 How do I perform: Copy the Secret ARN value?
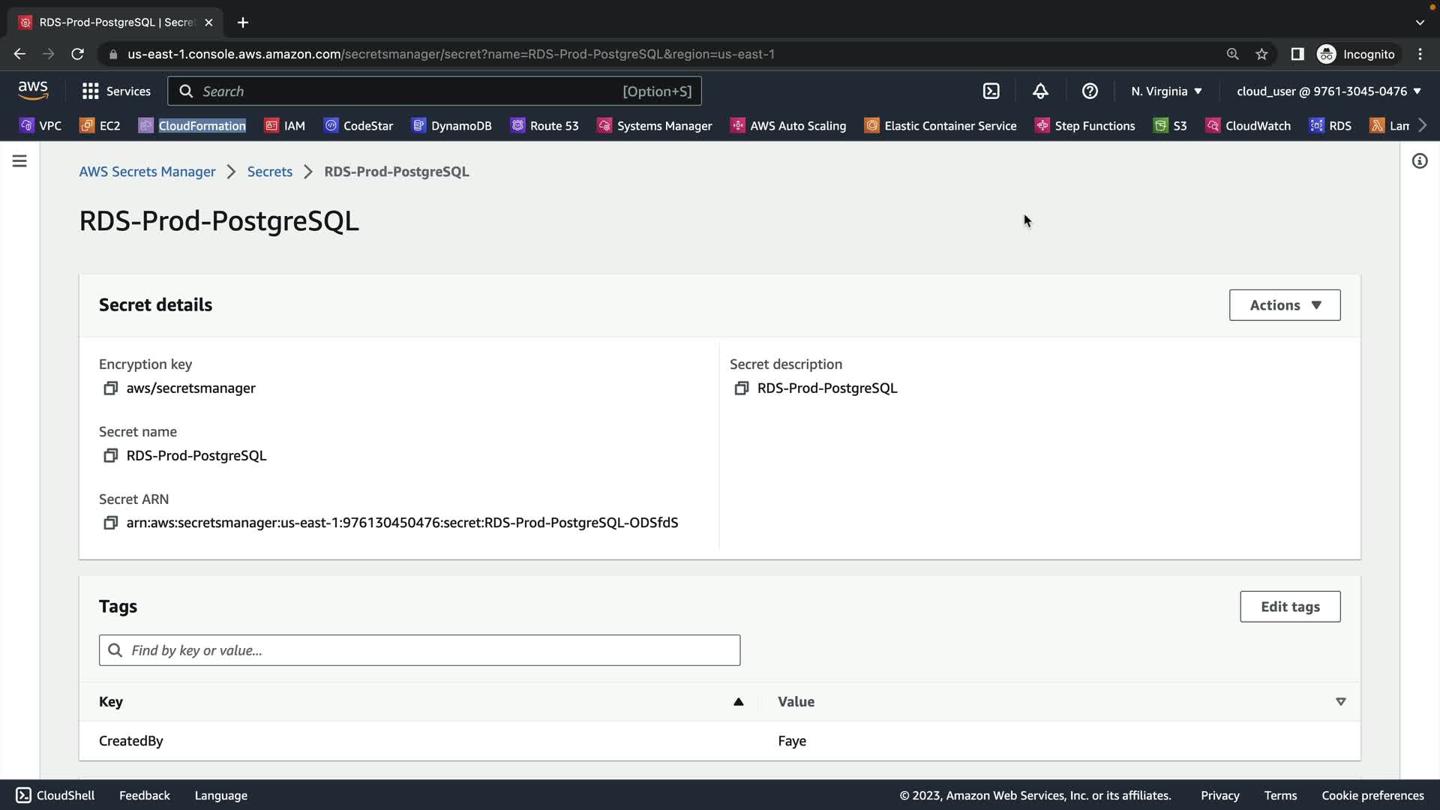pyautogui.click(x=110, y=523)
